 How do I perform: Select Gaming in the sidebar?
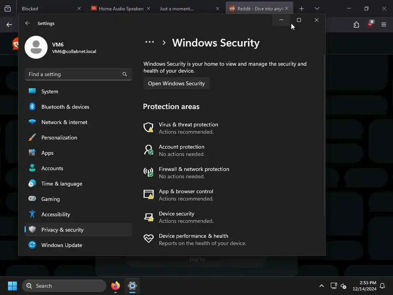coord(78,199)
